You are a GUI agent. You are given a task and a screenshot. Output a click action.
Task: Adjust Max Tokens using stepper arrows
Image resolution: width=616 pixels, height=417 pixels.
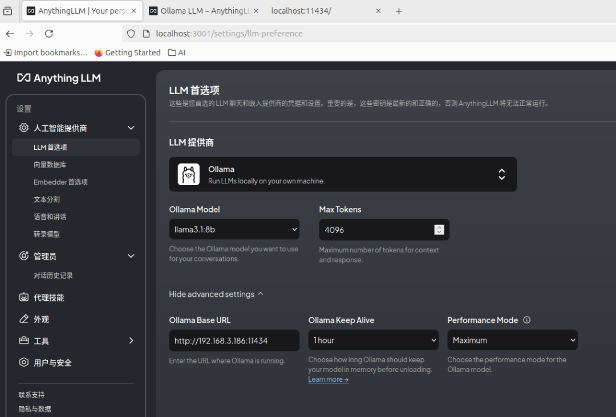pos(439,230)
